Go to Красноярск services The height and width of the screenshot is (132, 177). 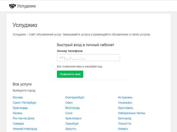click(x=73, y=119)
